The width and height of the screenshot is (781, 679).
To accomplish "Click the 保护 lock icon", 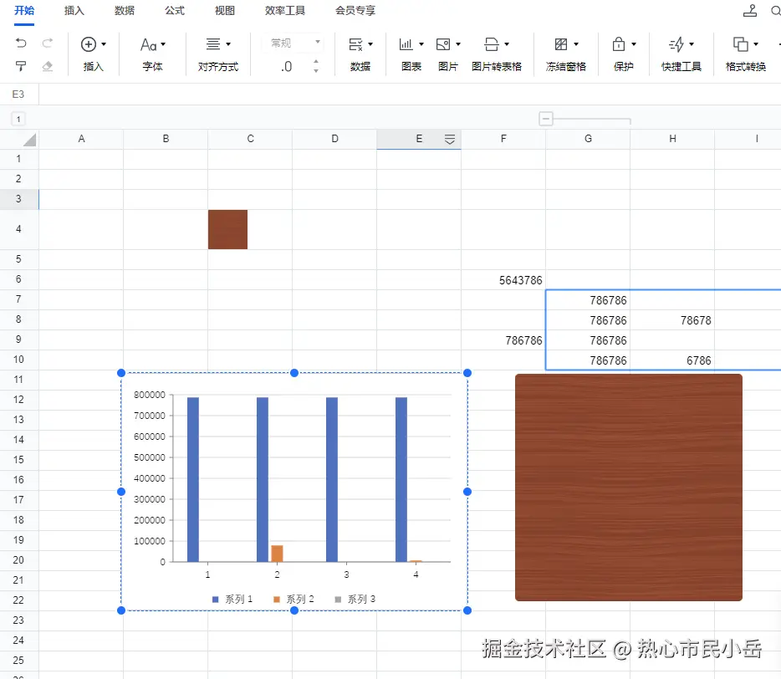I will pyautogui.click(x=618, y=44).
